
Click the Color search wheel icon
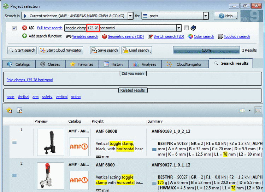pos(191,36)
